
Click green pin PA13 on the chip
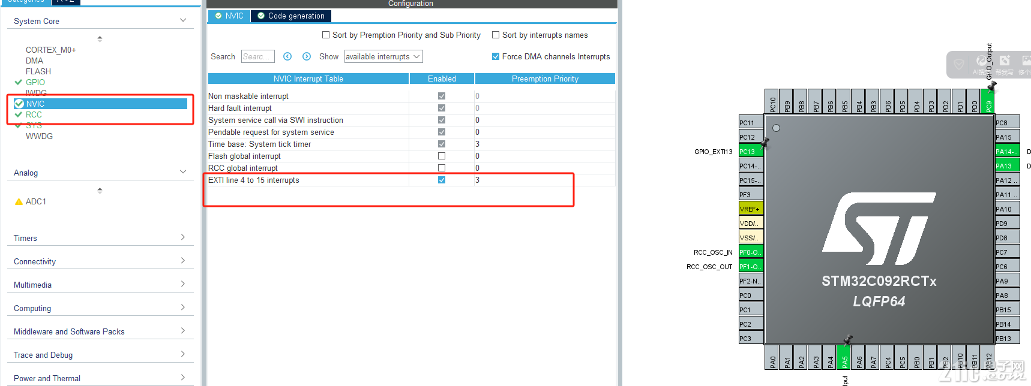1007,166
